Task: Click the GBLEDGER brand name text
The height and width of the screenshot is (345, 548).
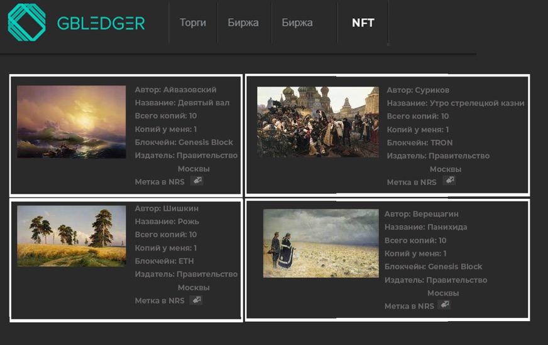Action: pos(101,23)
